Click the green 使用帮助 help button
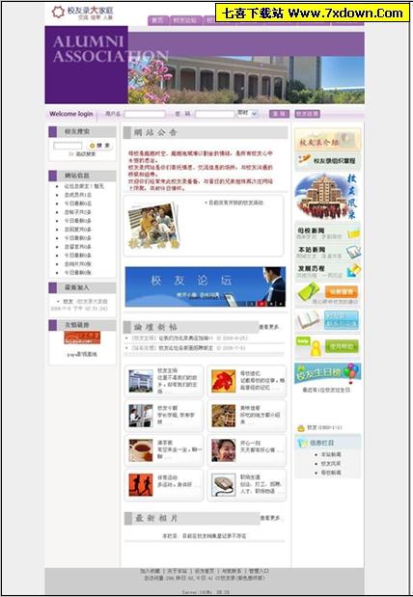Viewport: 413px width, 597px height. tap(342, 346)
